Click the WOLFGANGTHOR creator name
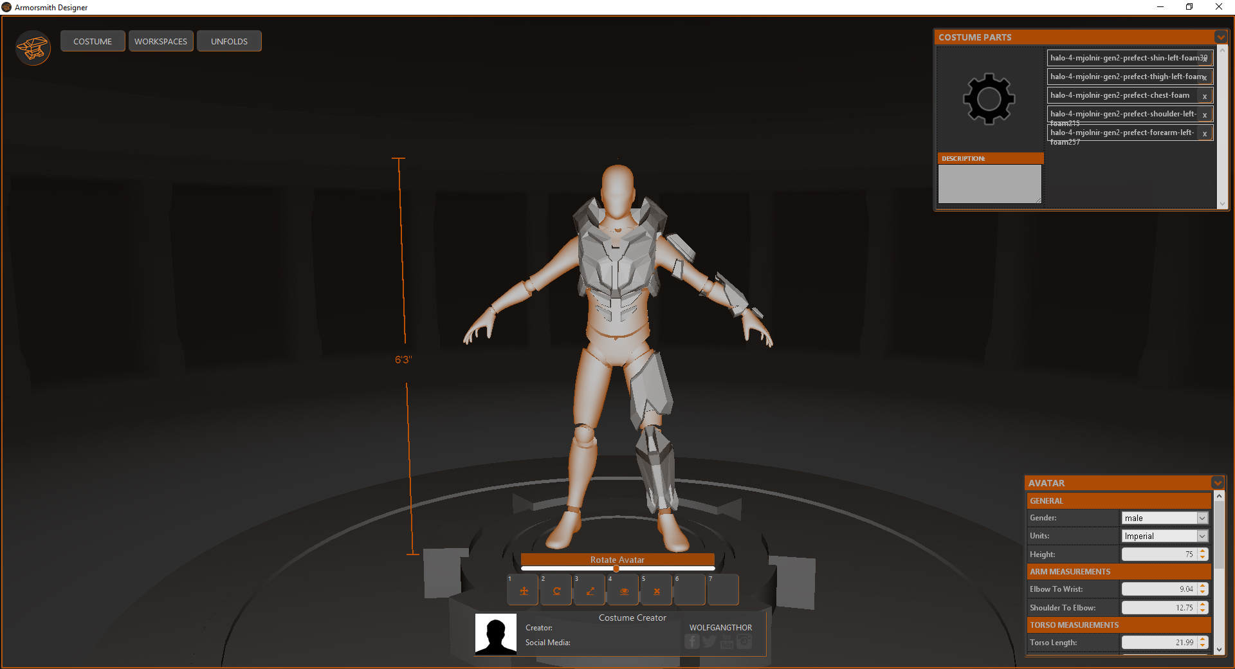Screen dimensions: 1235x669 pos(720,627)
